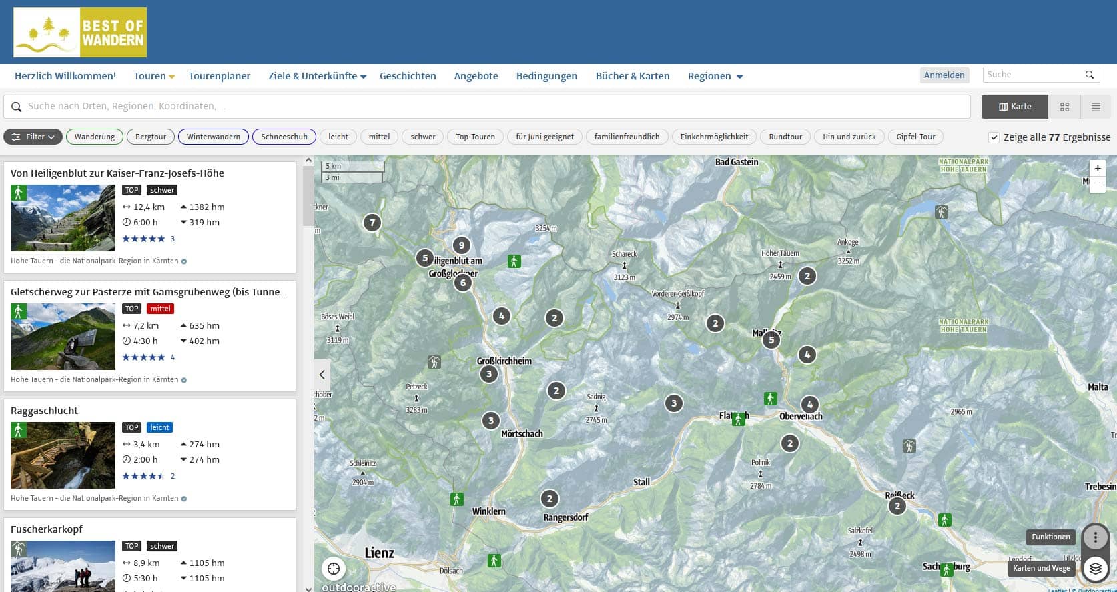This screenshot has height=592, width=1117.
Task: Open the Angebote menu item
Action: 476,76
